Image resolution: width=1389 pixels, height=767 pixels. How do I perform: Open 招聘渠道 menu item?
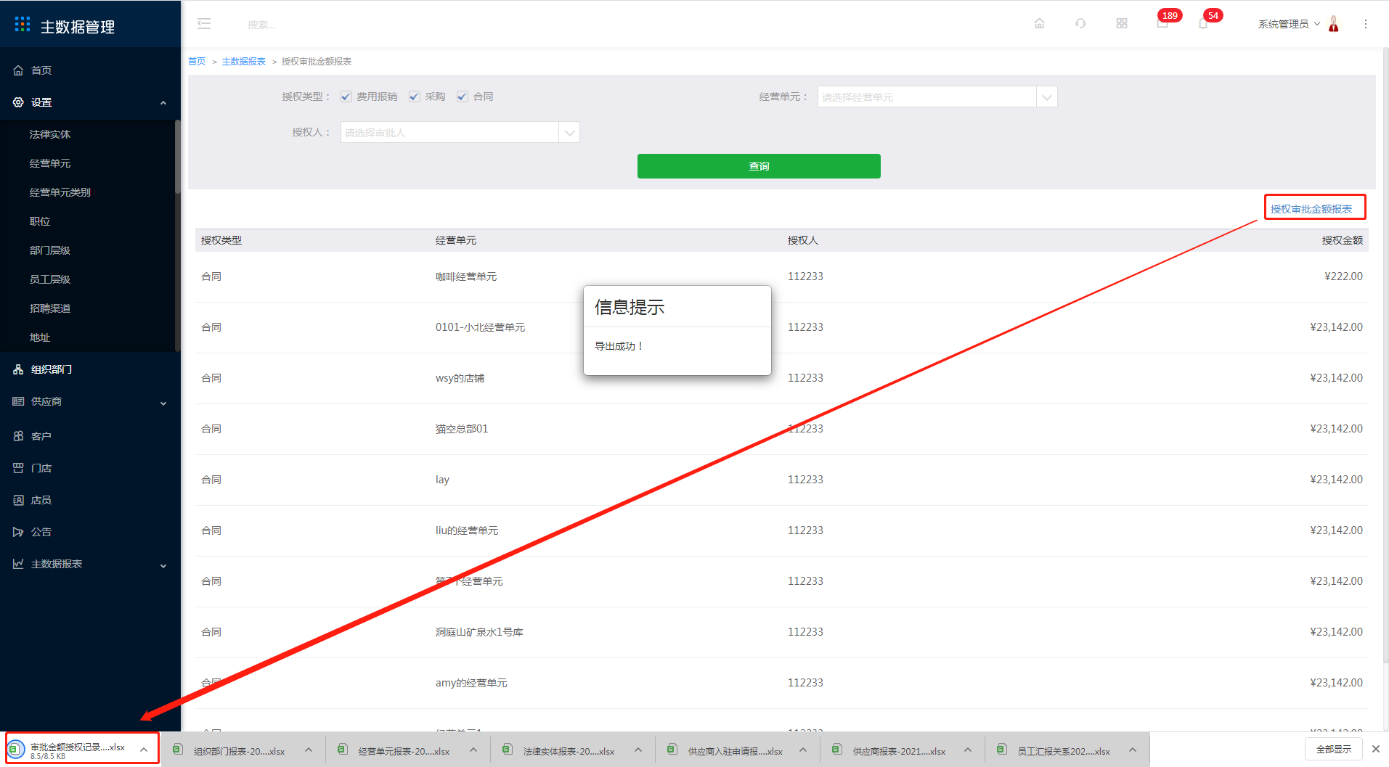tap(50, 308)
